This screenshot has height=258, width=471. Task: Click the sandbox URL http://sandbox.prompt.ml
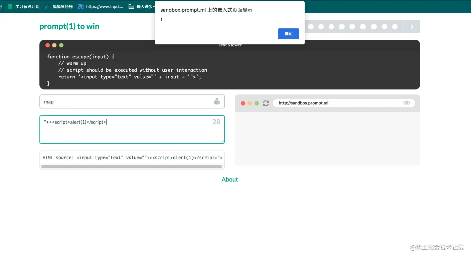[303, 103]
